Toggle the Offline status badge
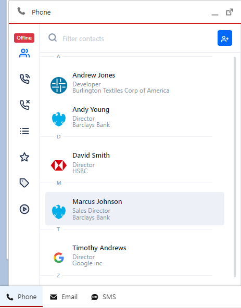The image size is (241, 308). pos(24,38)
